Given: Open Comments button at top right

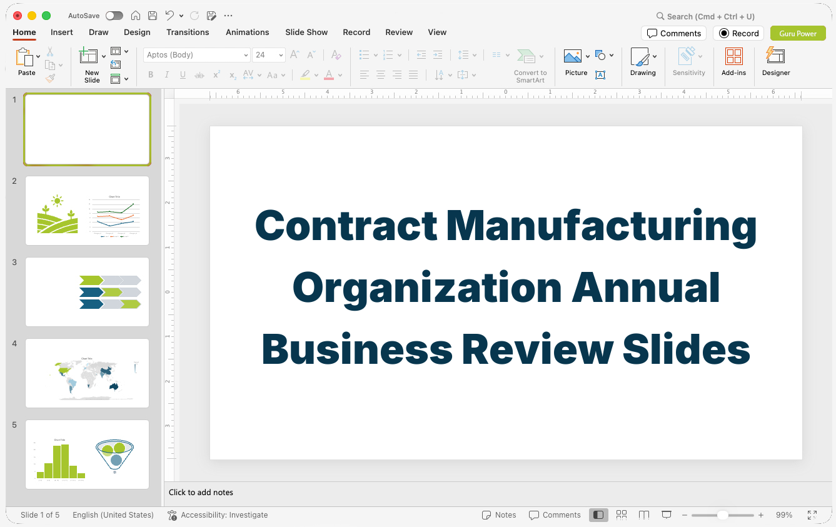Looking at the screenshot, I should click(x=673, y=33).
